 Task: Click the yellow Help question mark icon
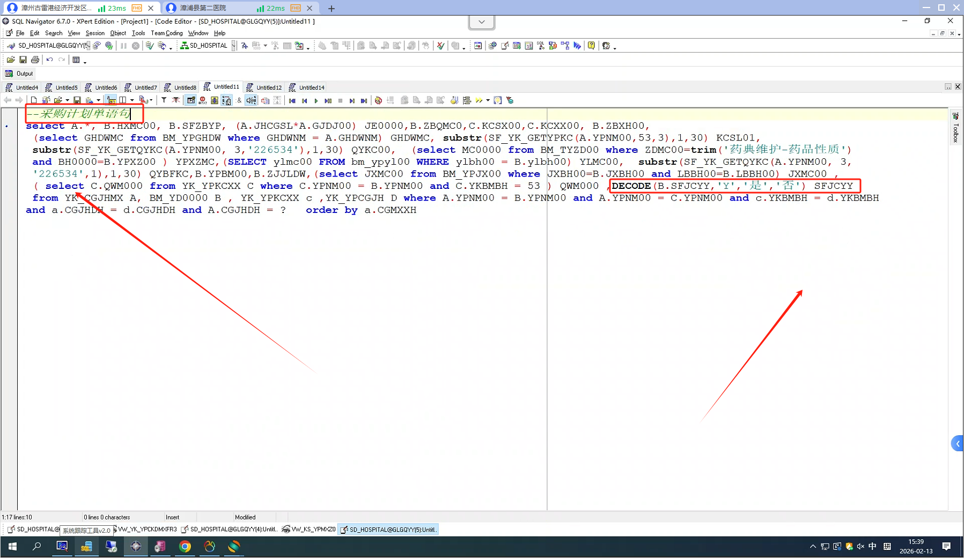click(x=591, y=46)
